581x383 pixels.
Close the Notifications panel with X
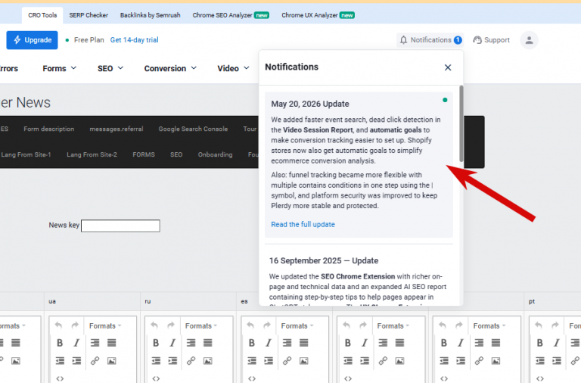point(448,67)
